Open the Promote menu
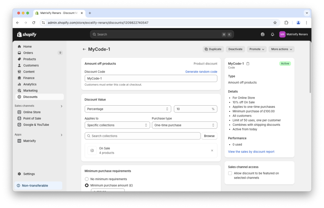 [257, 49]
